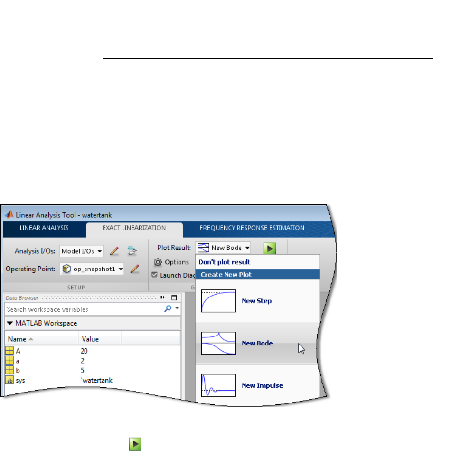Viewport: 462px width, 451px height.
Task: Click the green Linearize play button
Action: coord(270,249)
